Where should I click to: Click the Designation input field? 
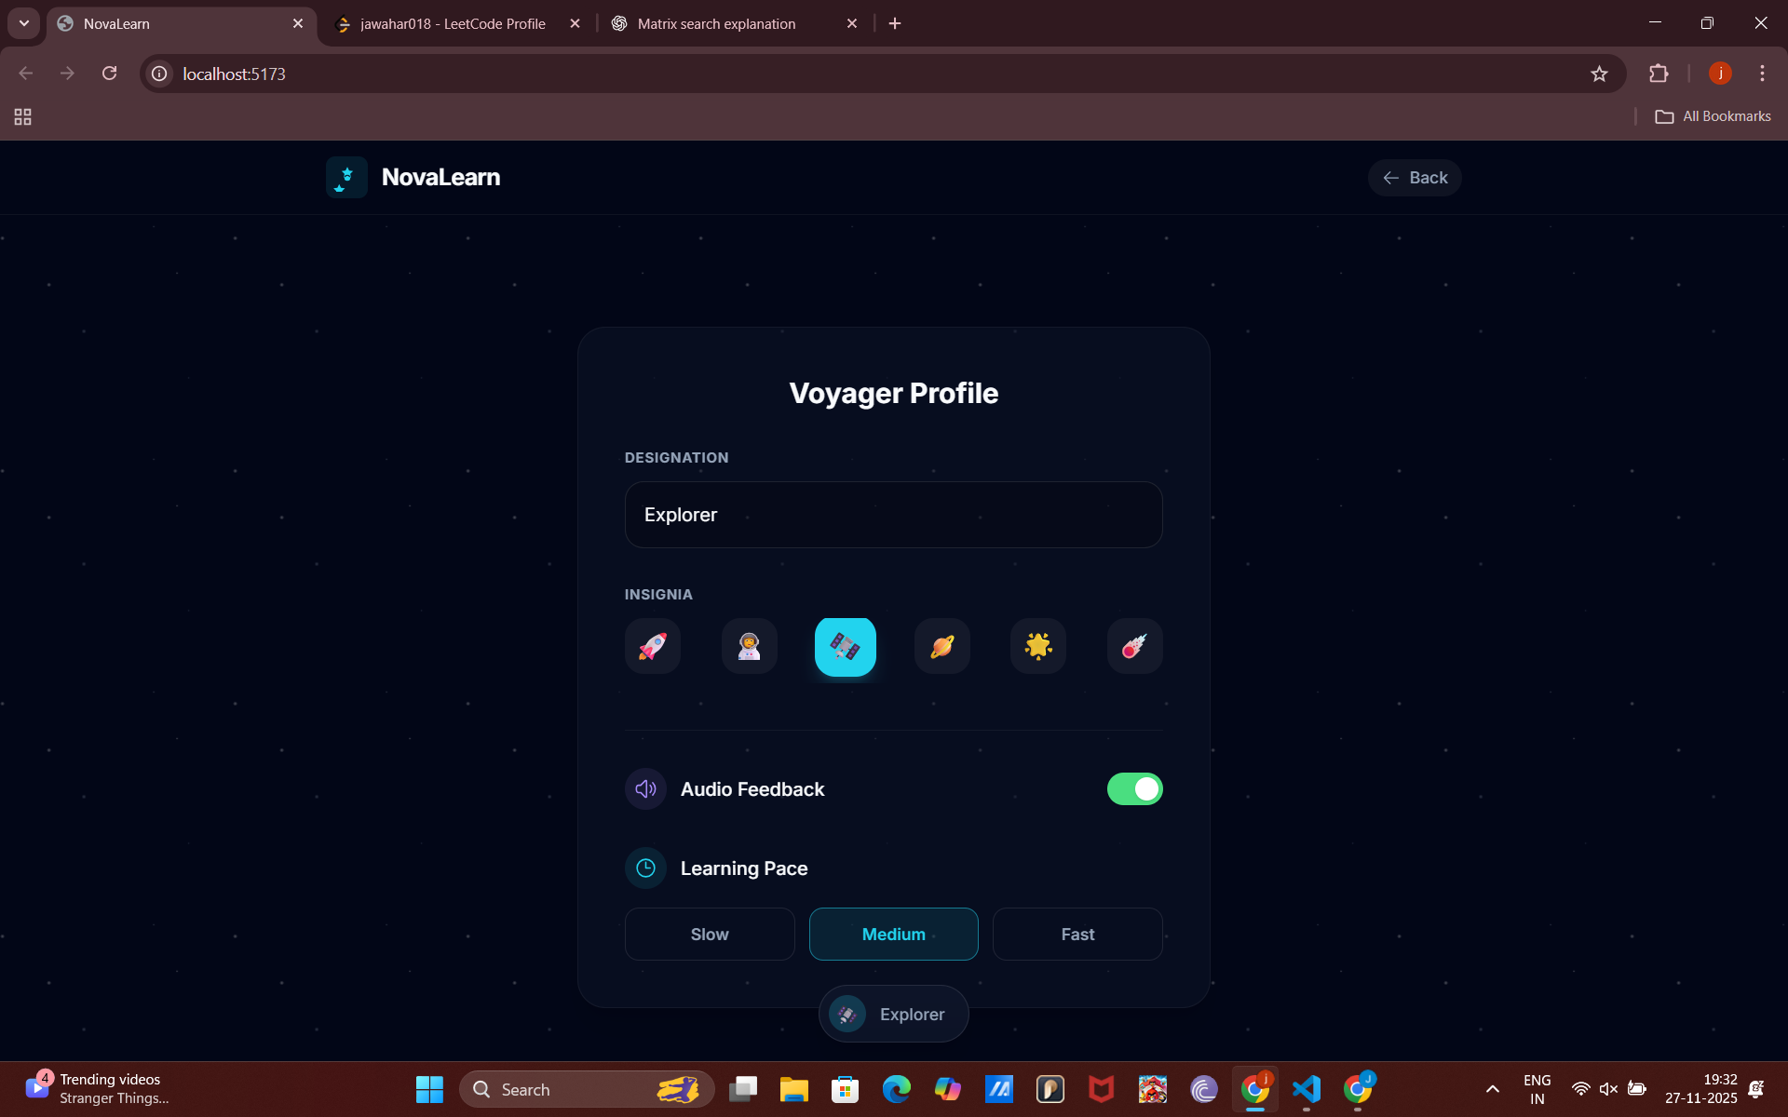click(893, 515)
